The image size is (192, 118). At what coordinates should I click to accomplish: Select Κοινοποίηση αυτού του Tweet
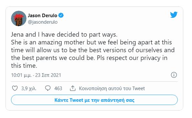pyautogui.click(x=112, y=88)
